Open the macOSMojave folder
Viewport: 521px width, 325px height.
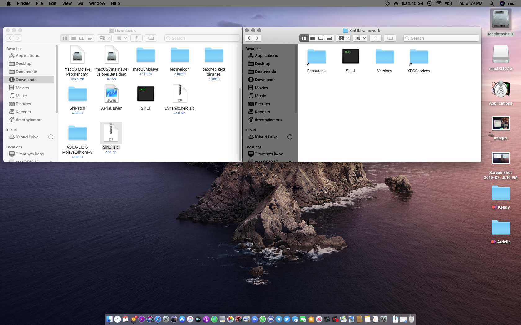click(x=145, y=55)
